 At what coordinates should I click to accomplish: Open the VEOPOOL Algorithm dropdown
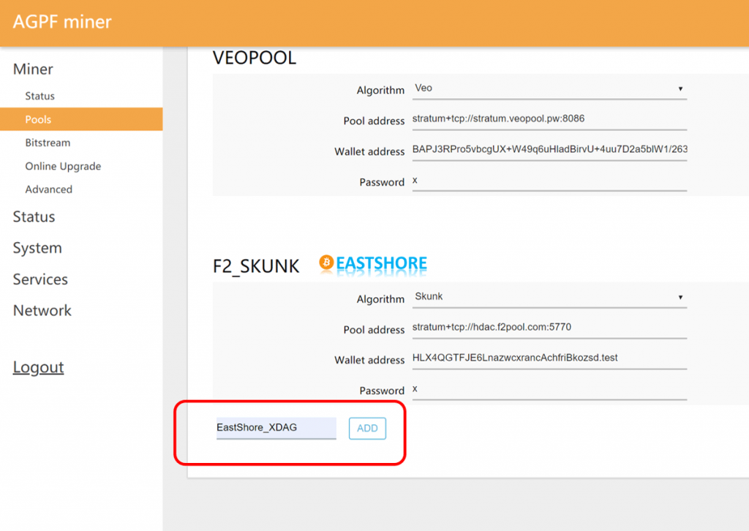pyautogui.click(x=549, y=89)
